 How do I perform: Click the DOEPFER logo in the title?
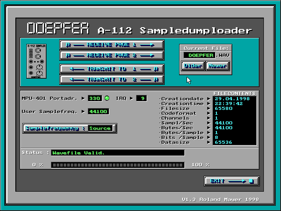pyautogui.click(x=58, y=29)
